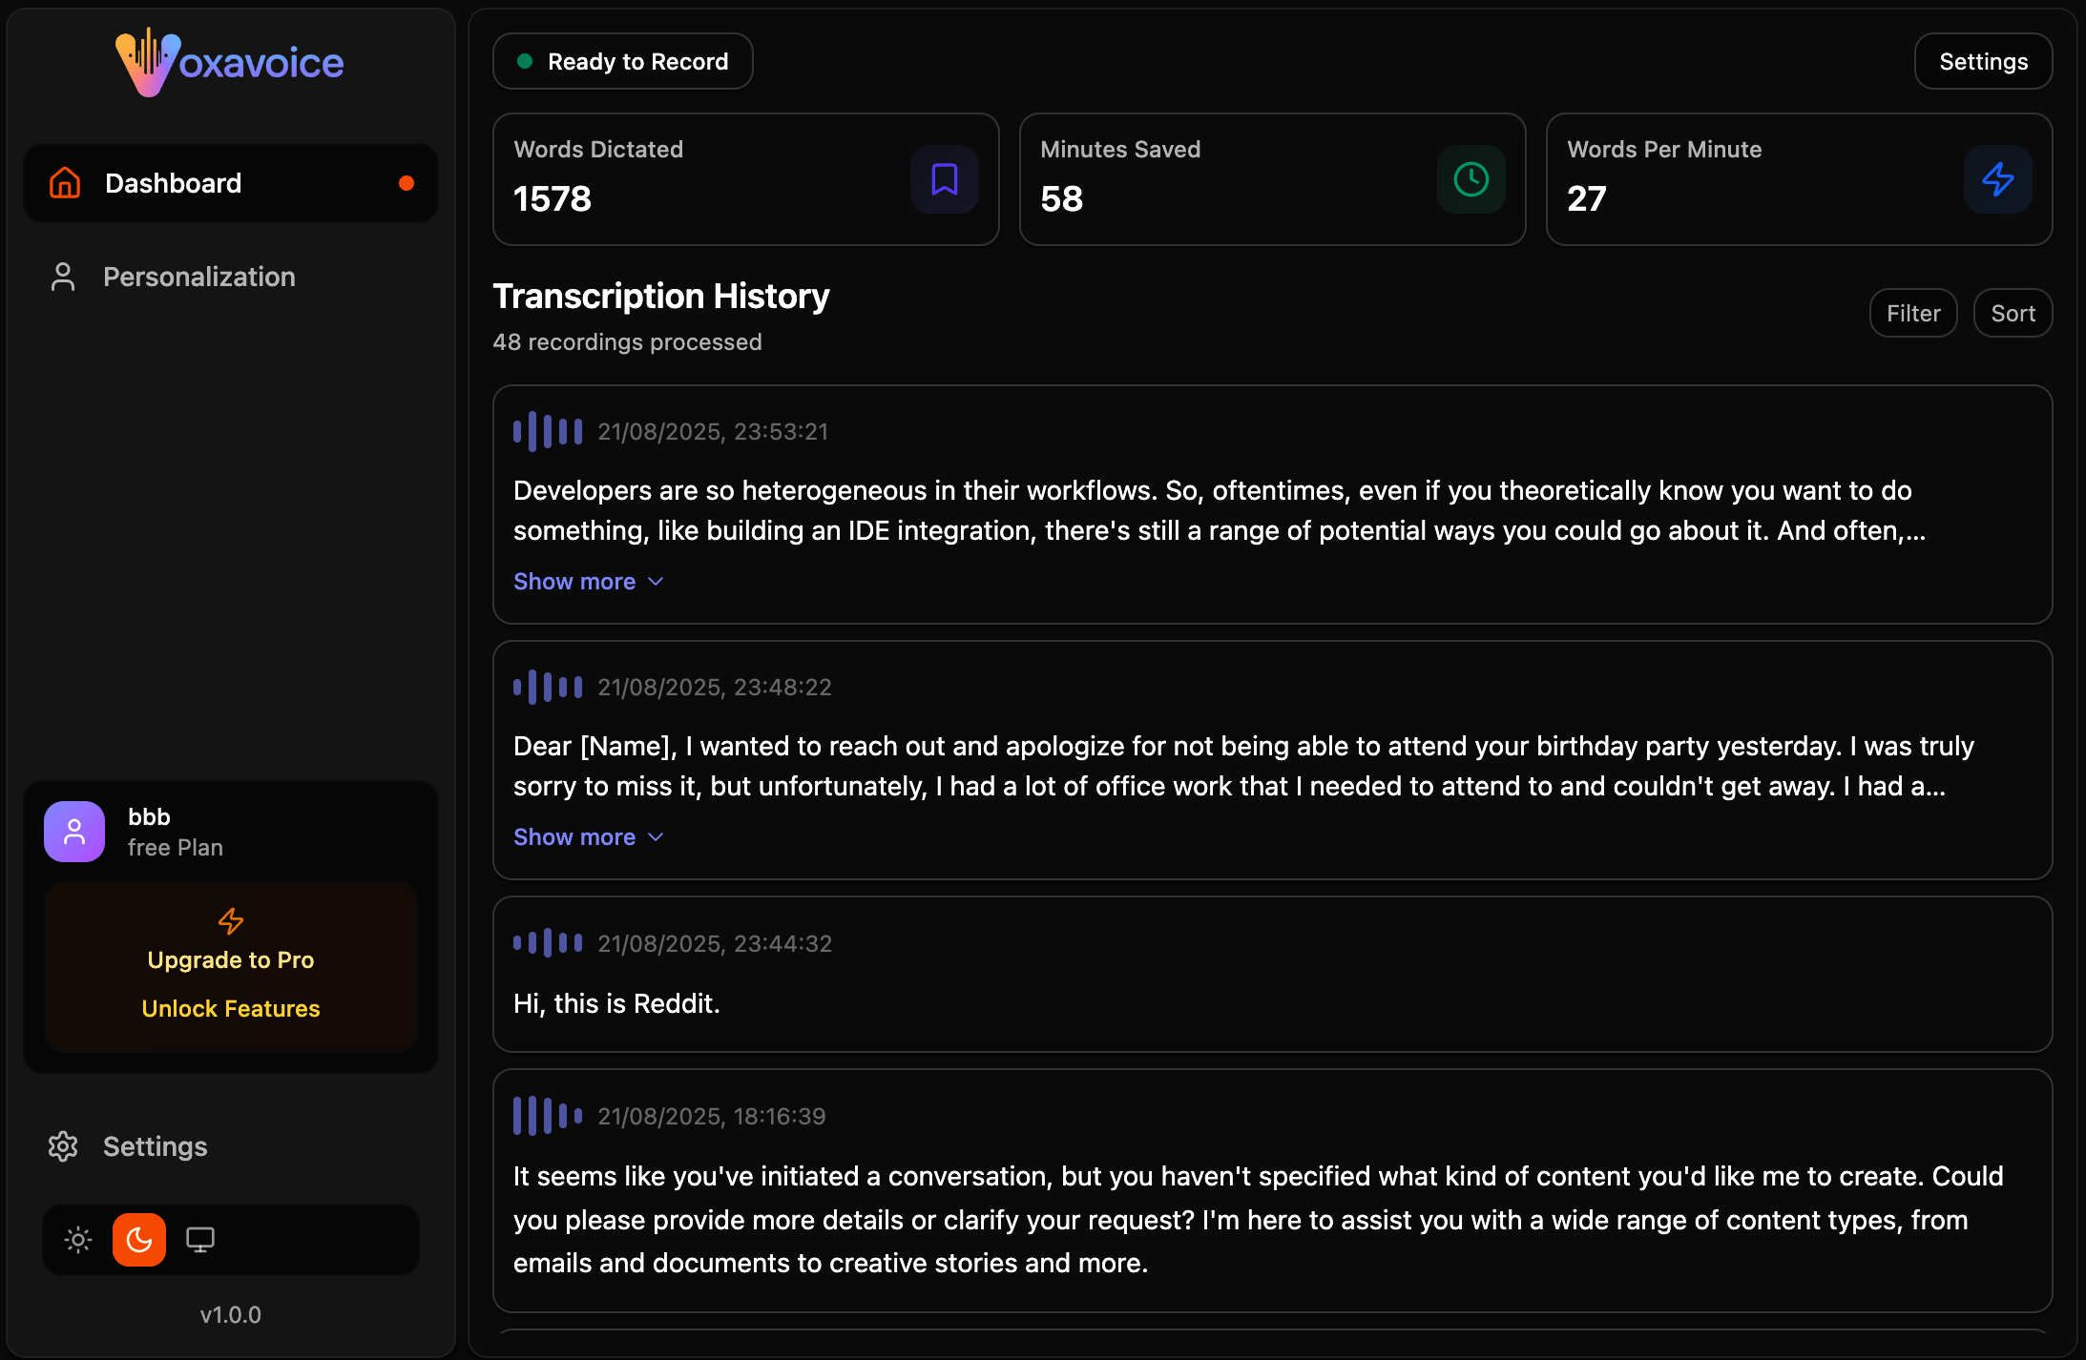This screenshot has width=2086, height=1360.
Task: Click the Personalization profile icon
Action: tap(63, 277)
